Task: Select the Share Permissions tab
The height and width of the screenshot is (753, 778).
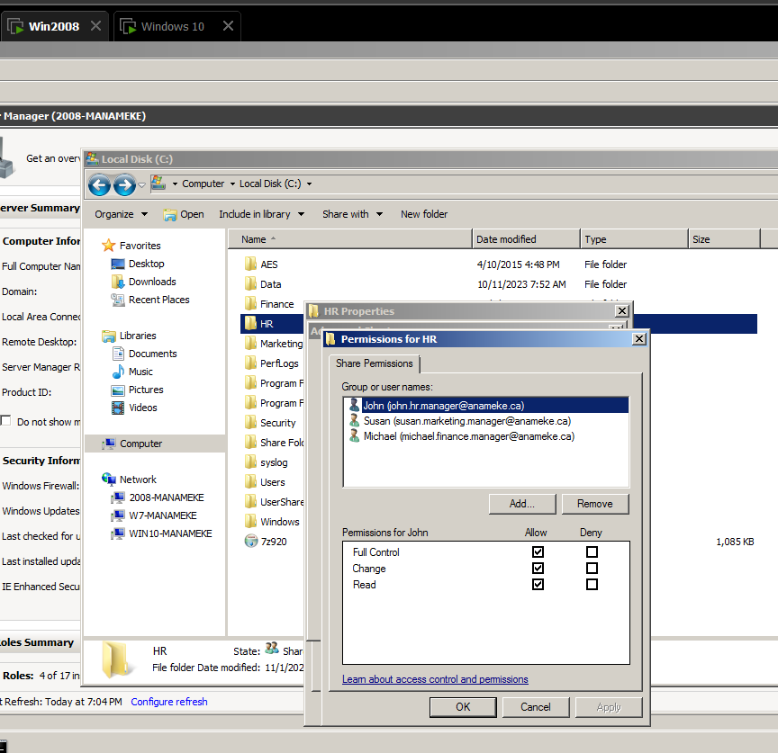Action: [x=375, y=364]
